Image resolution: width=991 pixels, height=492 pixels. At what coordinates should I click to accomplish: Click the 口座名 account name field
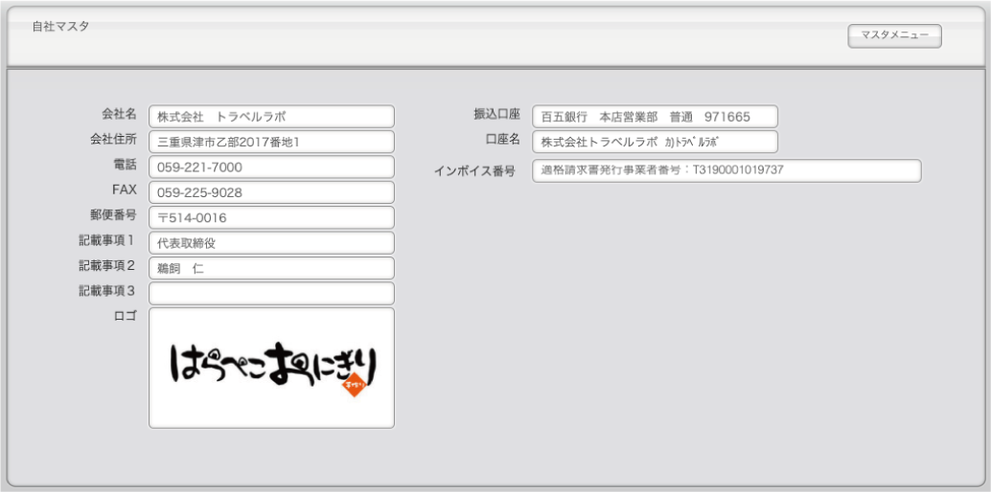pos(655,142)
